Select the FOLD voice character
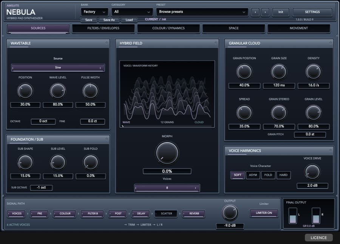 tap(268, 175)
